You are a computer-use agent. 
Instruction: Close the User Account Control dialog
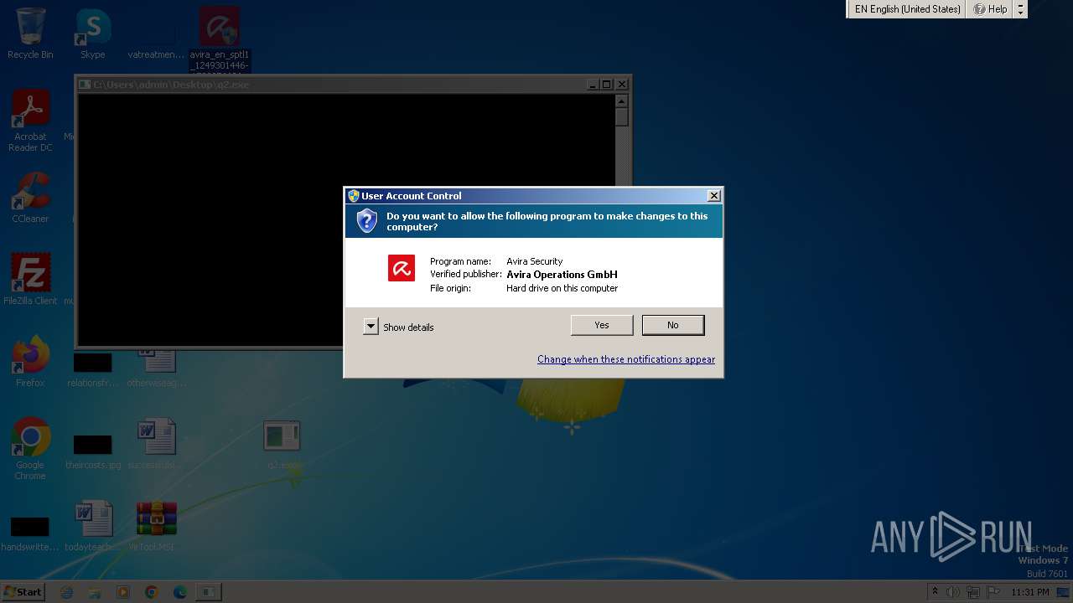pos(713,196)
